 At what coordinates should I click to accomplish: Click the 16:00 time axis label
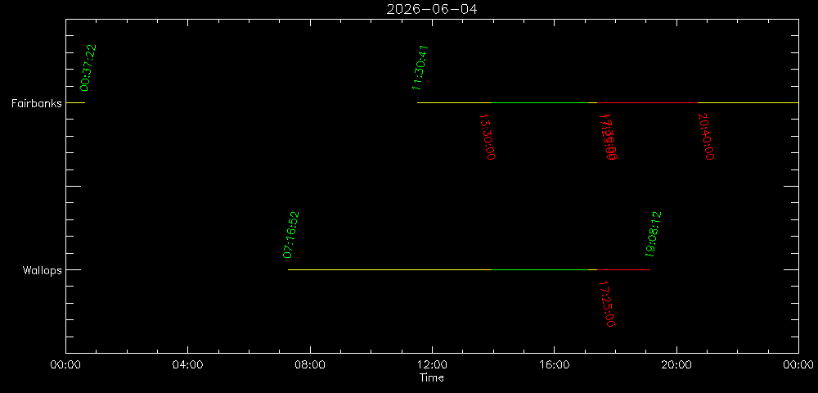555,365
